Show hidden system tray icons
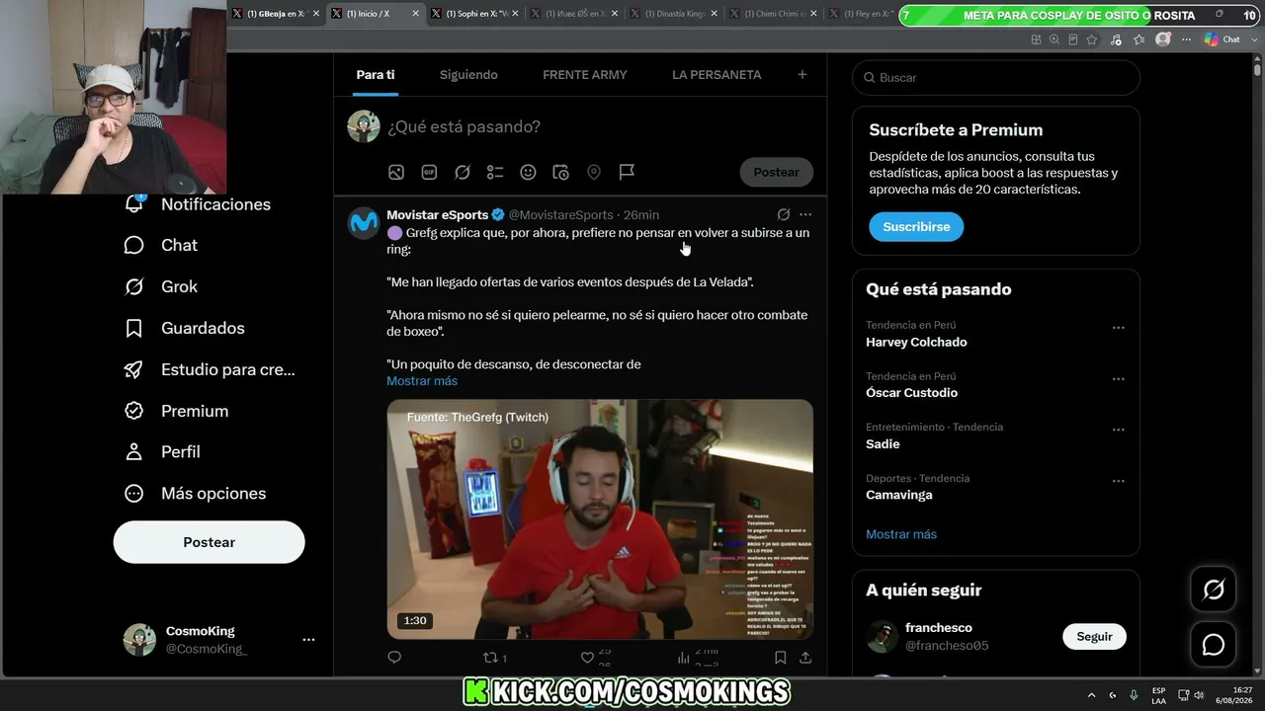The image size is (1265, 711). [x=1091, y=695]
